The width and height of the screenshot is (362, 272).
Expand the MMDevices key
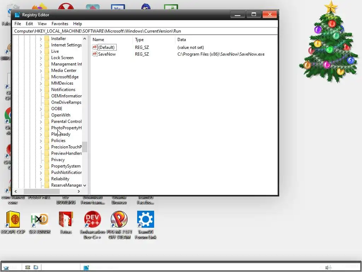click(41, 83)
